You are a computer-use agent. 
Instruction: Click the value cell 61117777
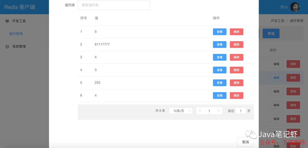point(102,44)
